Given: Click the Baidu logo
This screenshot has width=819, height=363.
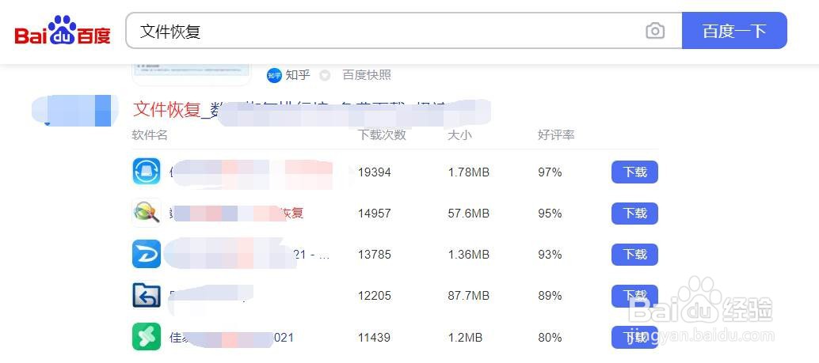Looking at the screenshot, I should click(x=63, y=31).
